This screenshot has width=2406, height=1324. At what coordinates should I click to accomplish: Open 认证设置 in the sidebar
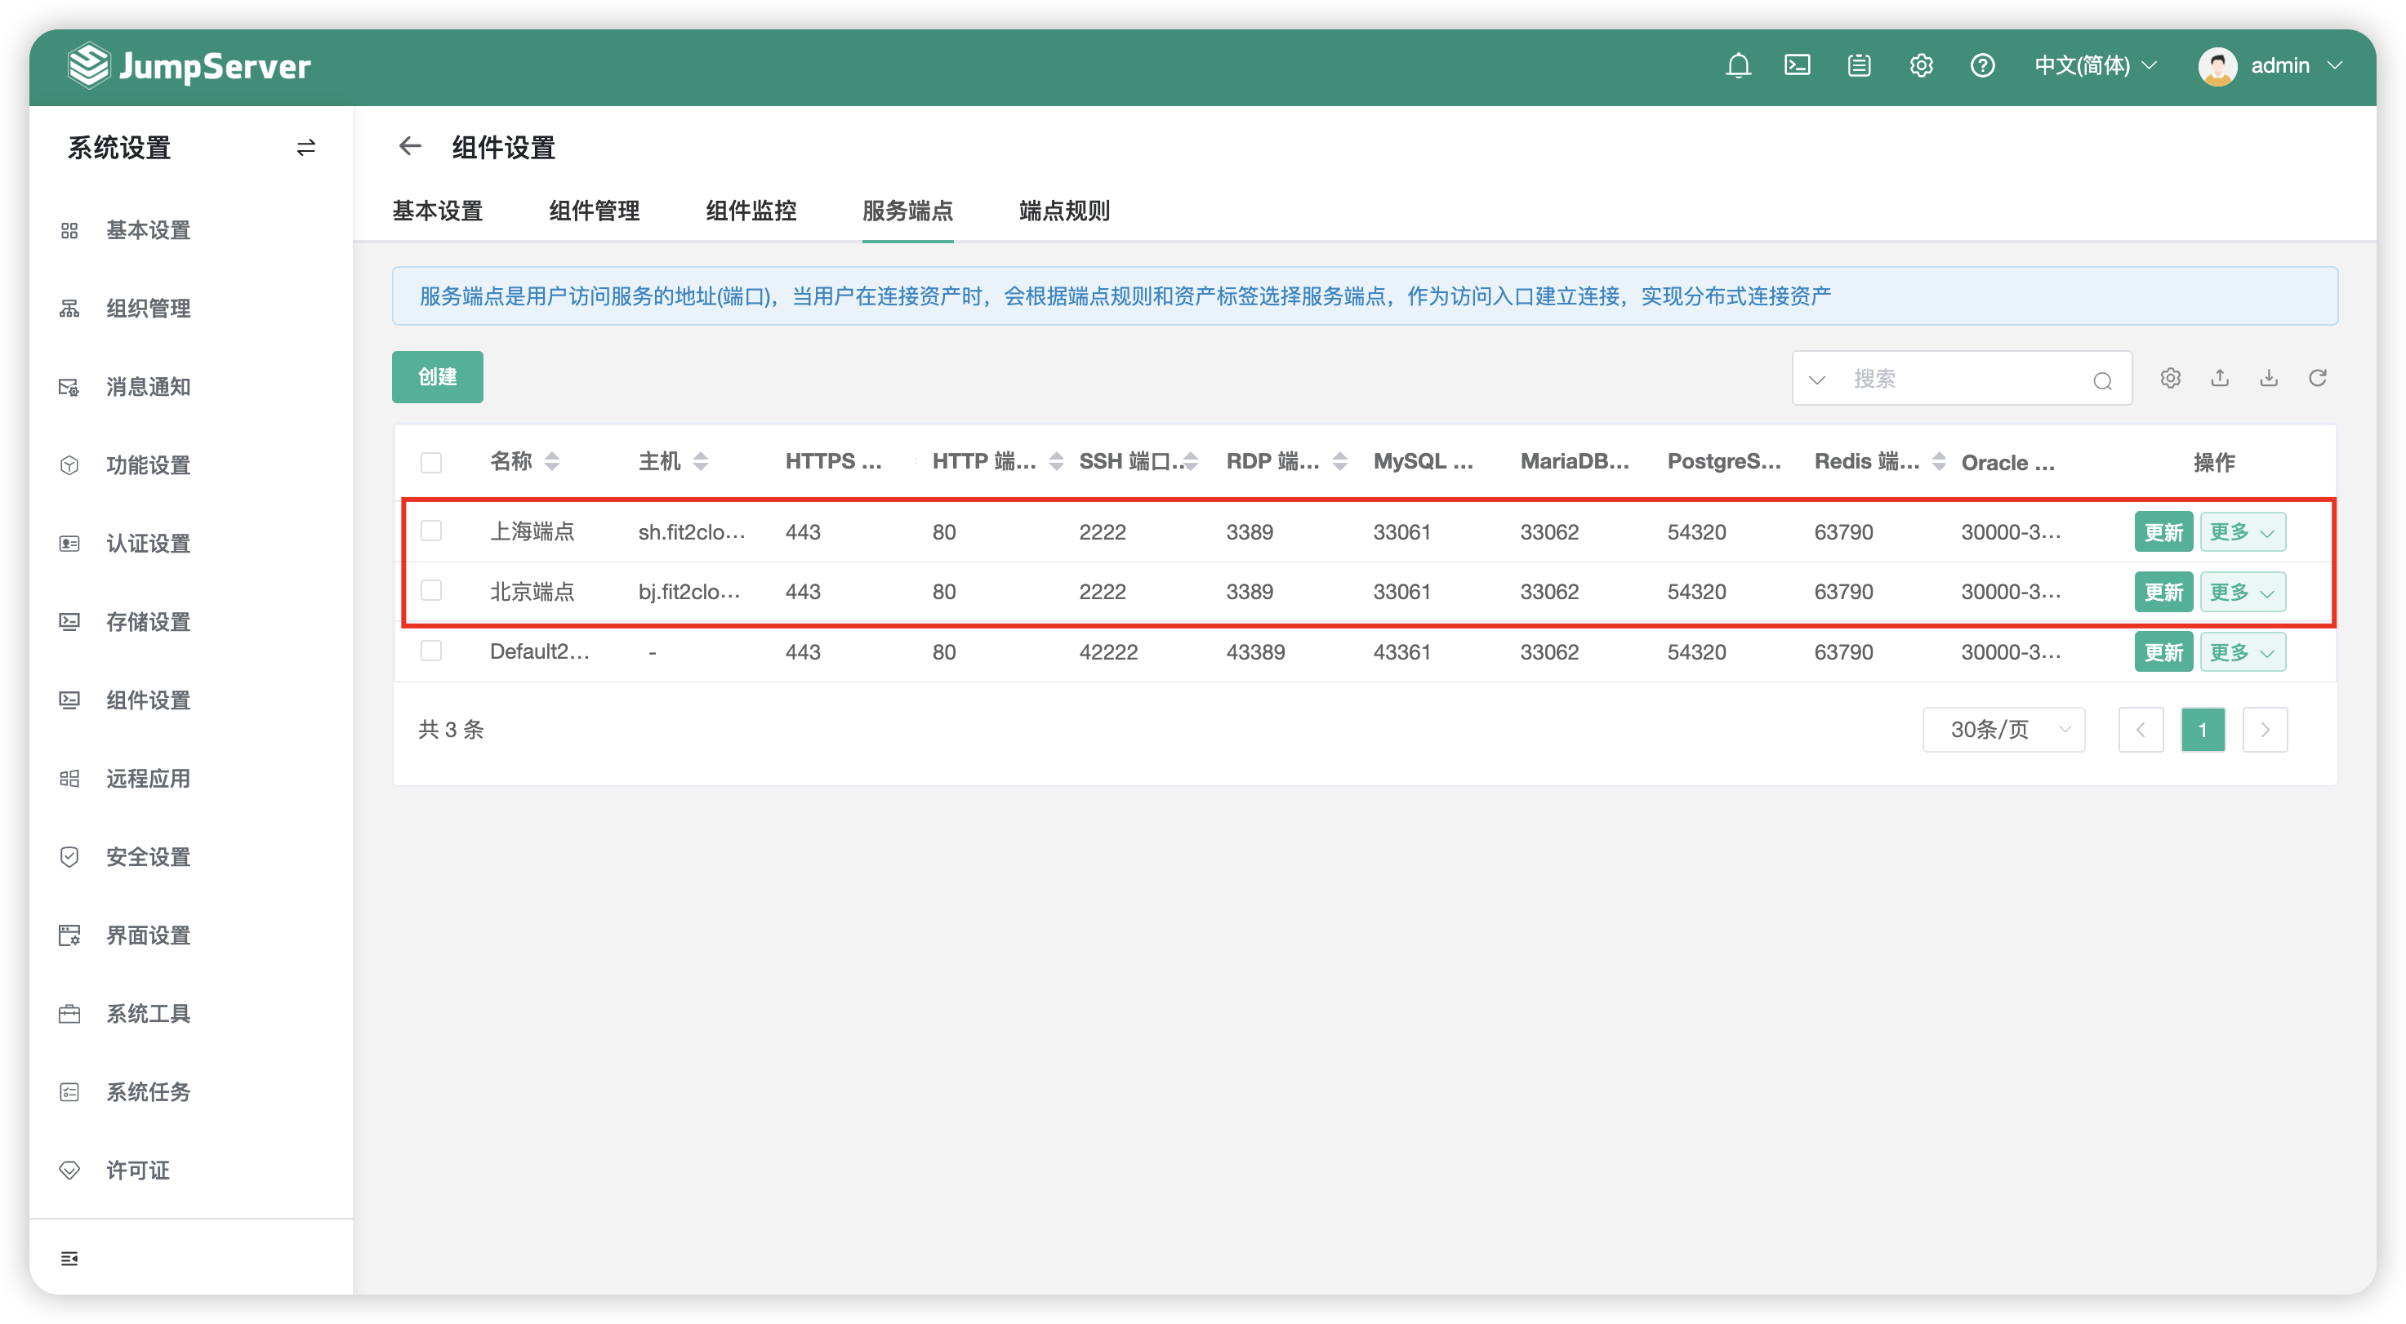(148, 543)
